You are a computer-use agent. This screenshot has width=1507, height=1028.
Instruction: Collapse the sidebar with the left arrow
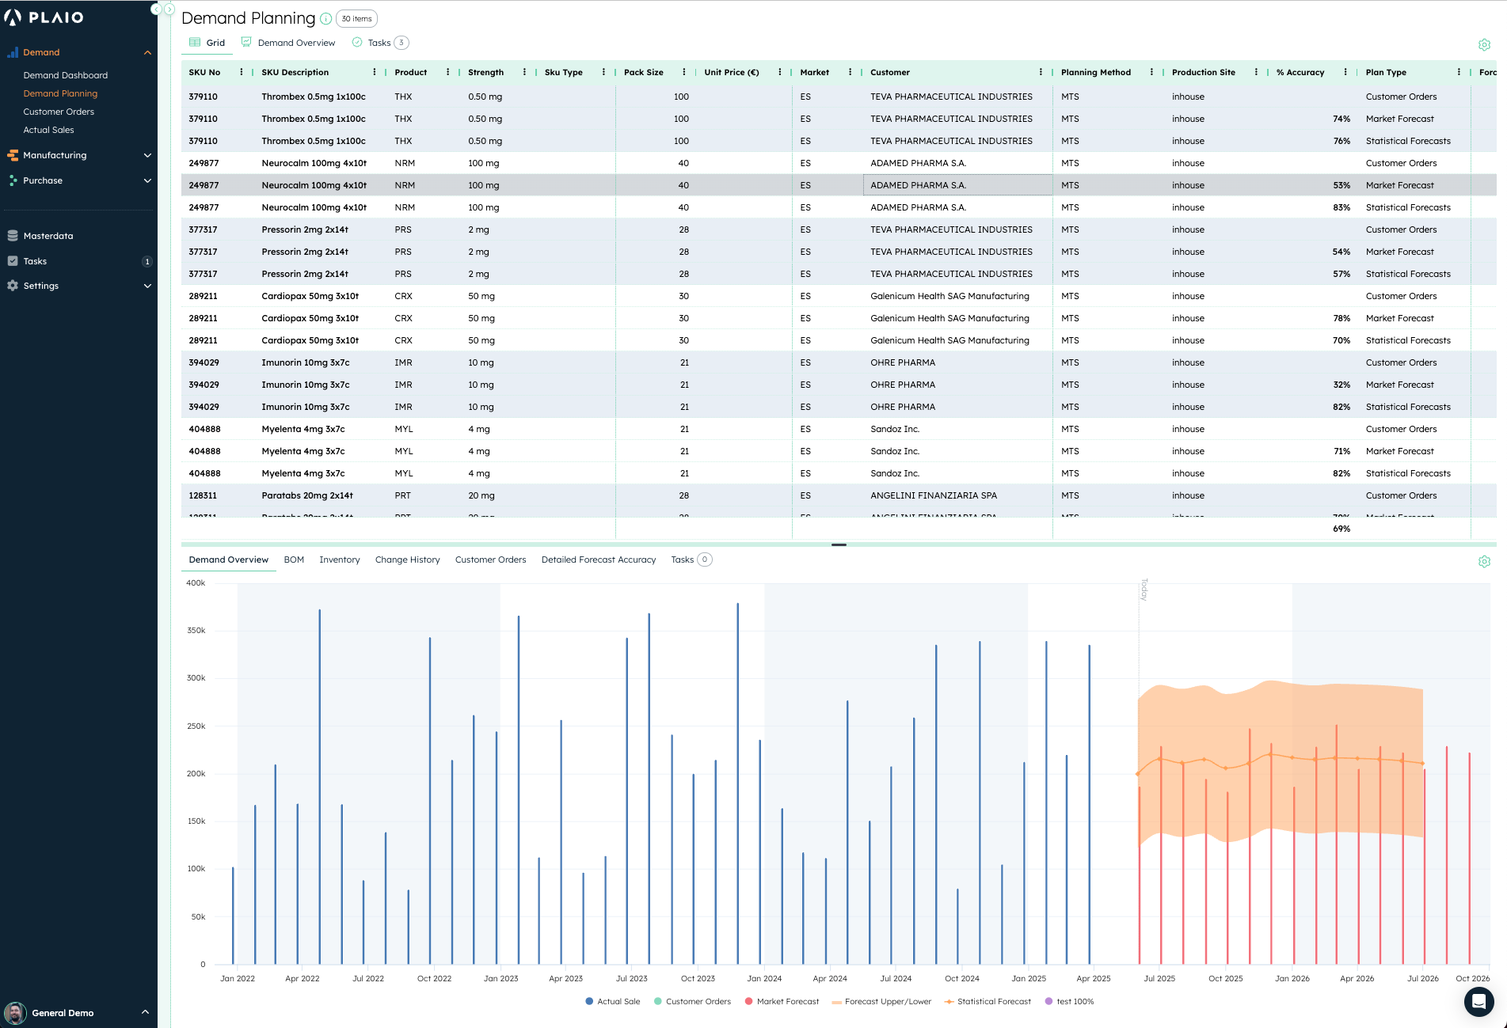pos(156,9)
